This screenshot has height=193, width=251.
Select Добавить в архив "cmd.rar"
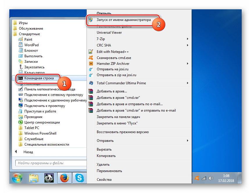click(x=118, y=98)
